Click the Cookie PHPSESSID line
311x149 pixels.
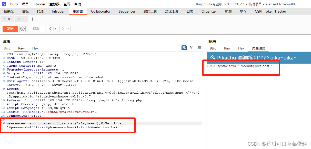tap(52, 112)
